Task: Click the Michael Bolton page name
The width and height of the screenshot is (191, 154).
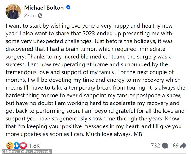Action: [x=44, y=8]
